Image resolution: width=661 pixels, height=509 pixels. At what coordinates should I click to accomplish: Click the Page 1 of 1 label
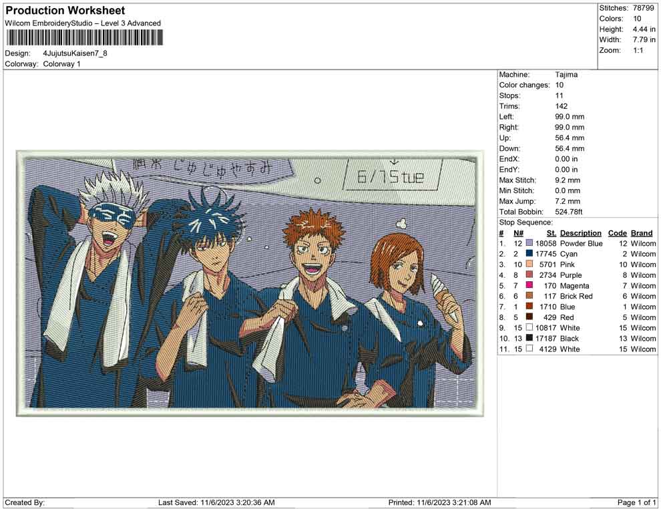point(636,502)
